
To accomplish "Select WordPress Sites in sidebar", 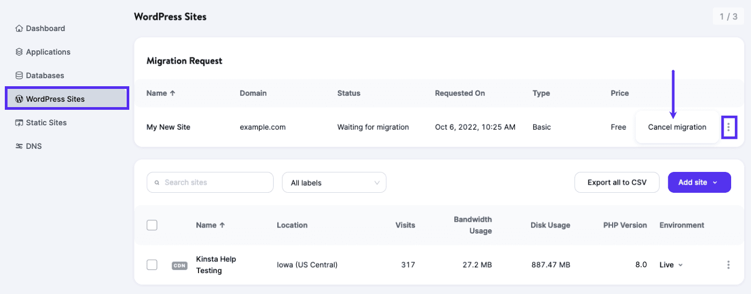I will (x=67, y=99).
